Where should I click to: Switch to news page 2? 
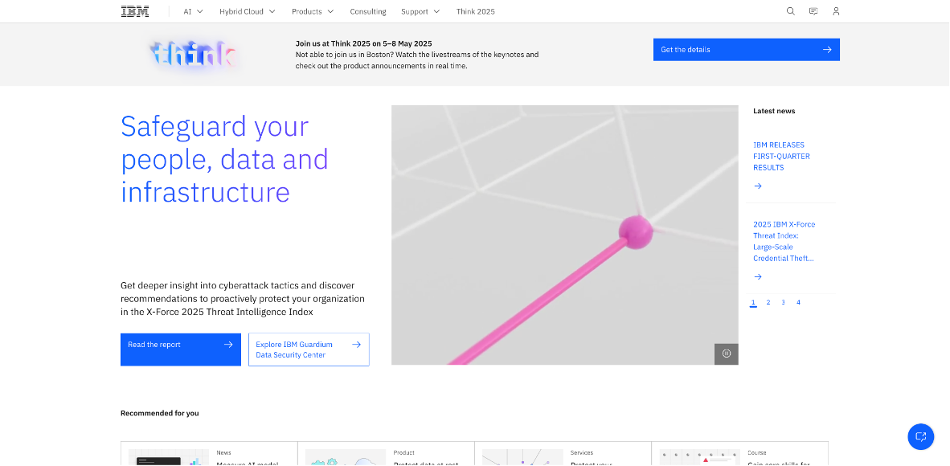(768, 302)
